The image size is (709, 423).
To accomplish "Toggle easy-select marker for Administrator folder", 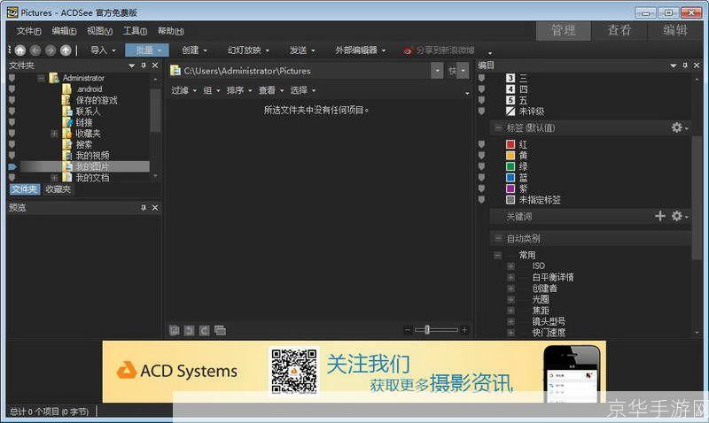I will tap(12, 78).
